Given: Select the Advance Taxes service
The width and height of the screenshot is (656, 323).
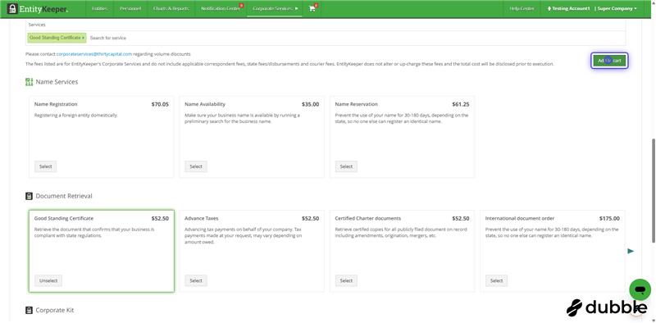Looking at the screenshot, I should click(x=196, y=280).
